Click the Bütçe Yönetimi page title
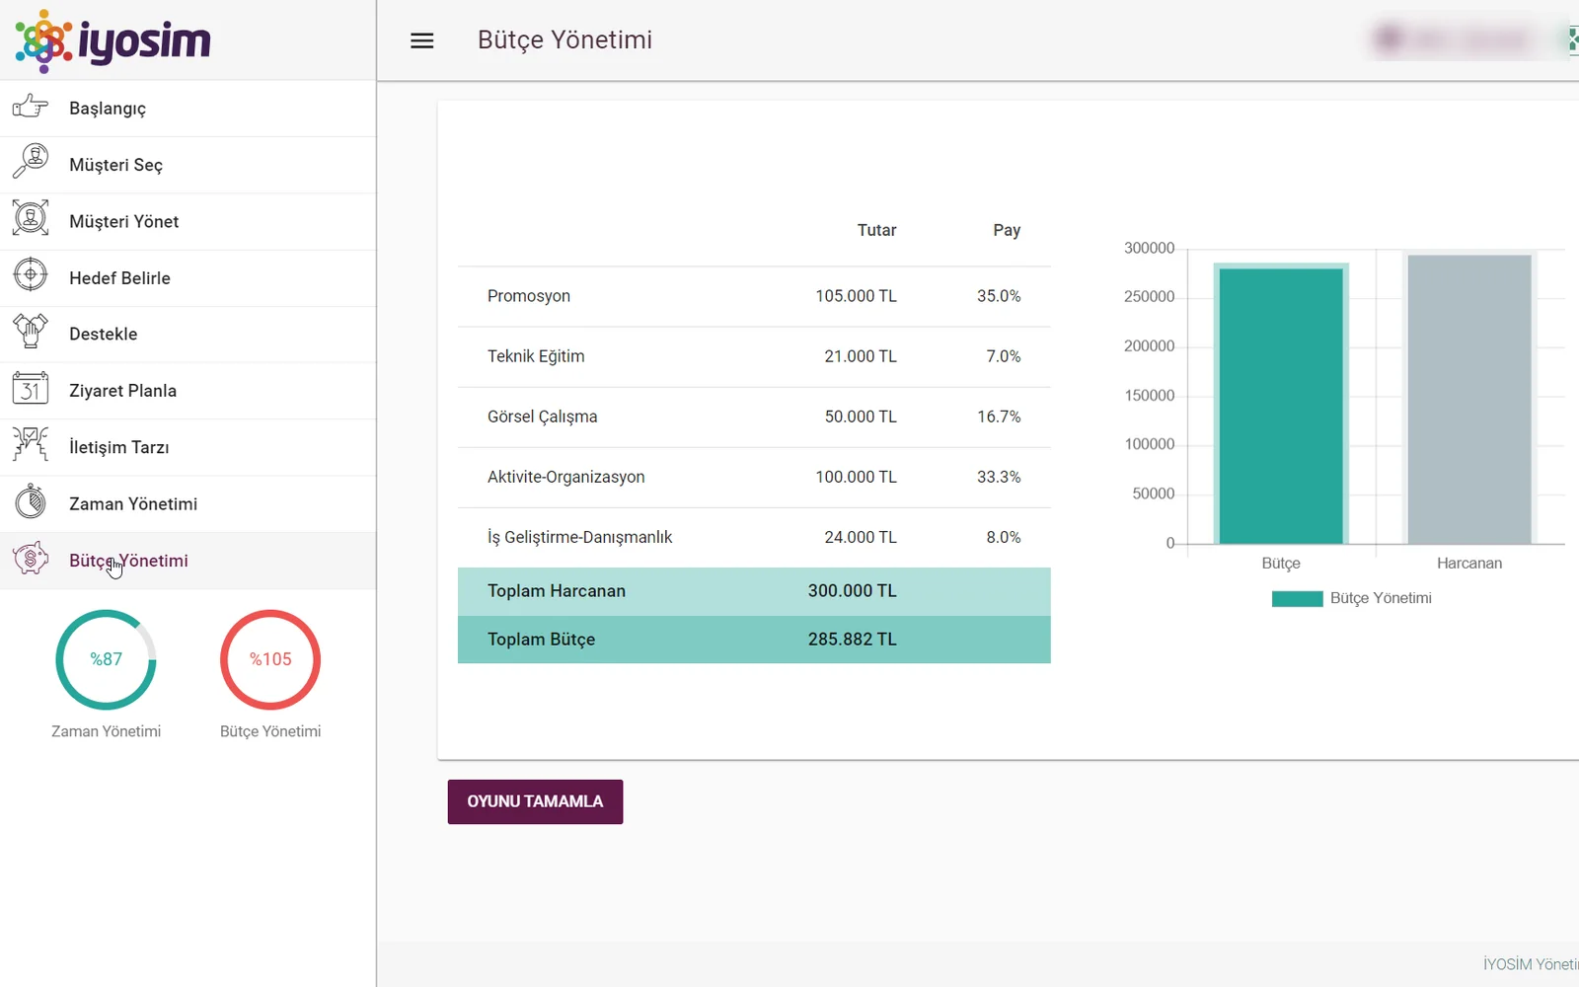 [565, 40]
